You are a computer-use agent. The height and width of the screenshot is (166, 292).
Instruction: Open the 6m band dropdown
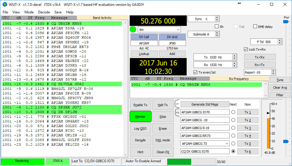[178, 30]
